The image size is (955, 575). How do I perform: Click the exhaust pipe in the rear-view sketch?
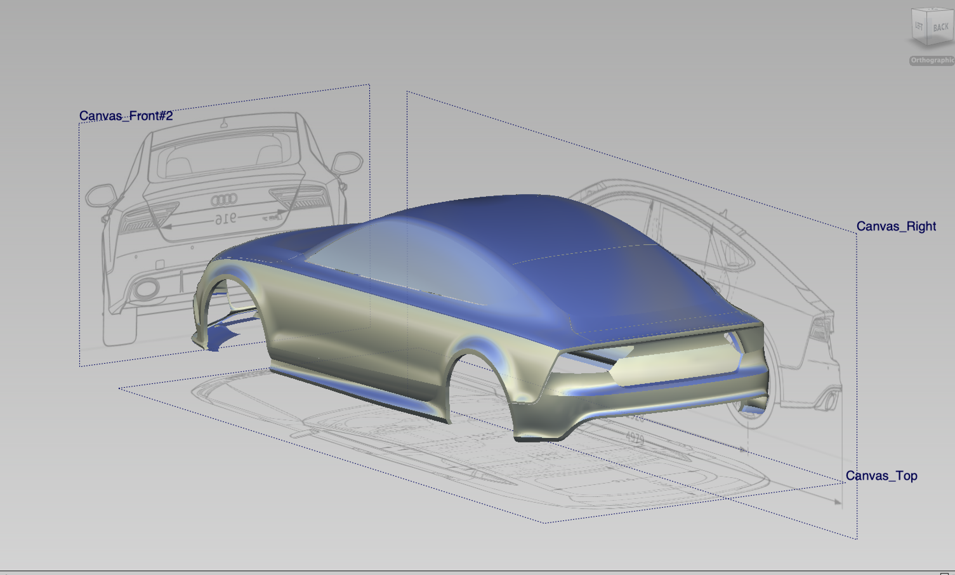(147, 289)
